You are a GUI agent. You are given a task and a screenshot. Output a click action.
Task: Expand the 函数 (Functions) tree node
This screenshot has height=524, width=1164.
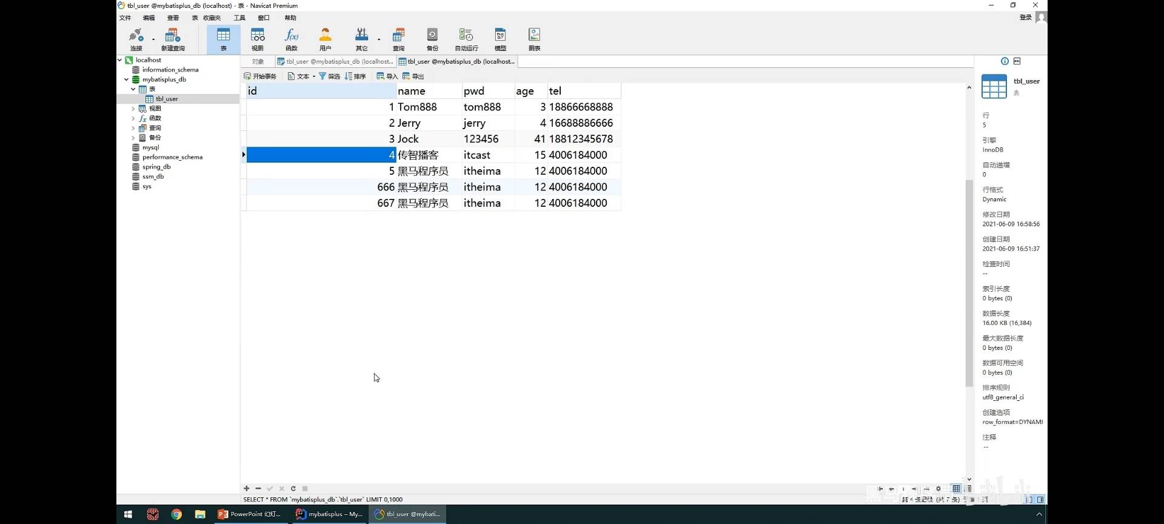click(133, 118)
